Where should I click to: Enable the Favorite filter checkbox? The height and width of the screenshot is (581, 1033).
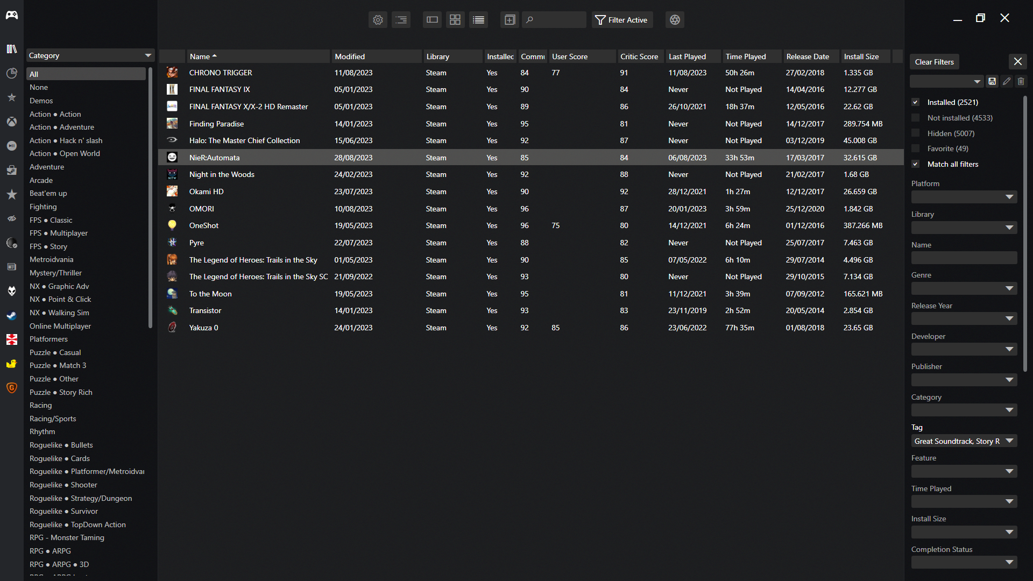(916, 148)
